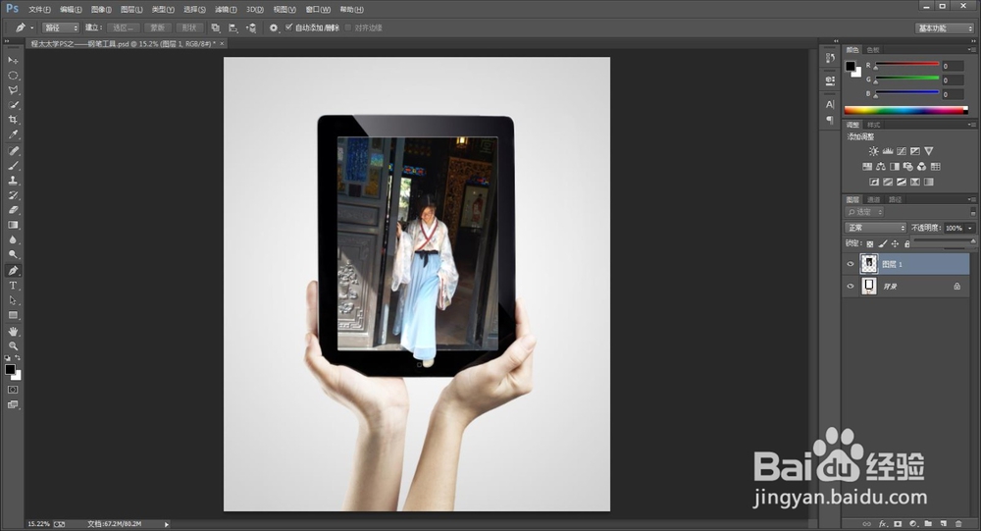Select the Eraser tool
The image size is (981, 531).
point(13,210)
